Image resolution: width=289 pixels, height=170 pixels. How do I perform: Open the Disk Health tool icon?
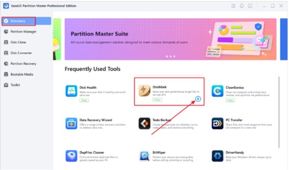click(71, 91)
